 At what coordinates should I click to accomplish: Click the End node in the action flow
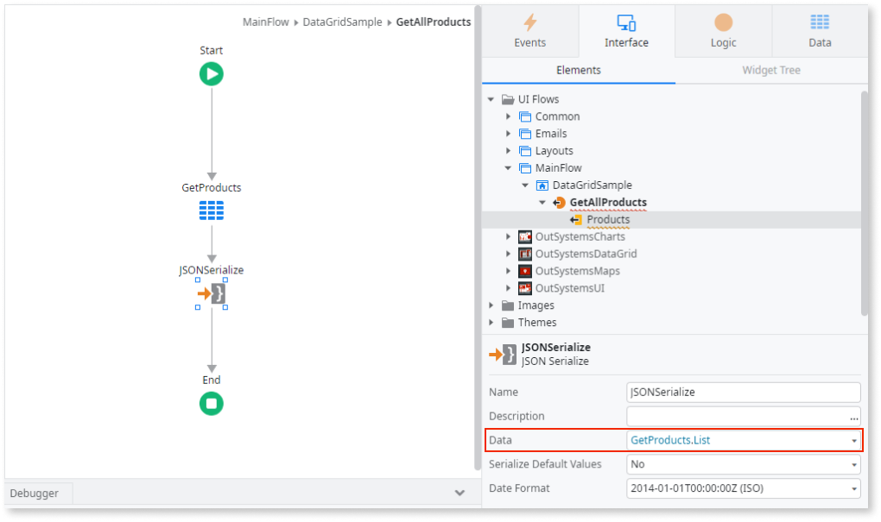pyautogui.click(x=211, y=403)
